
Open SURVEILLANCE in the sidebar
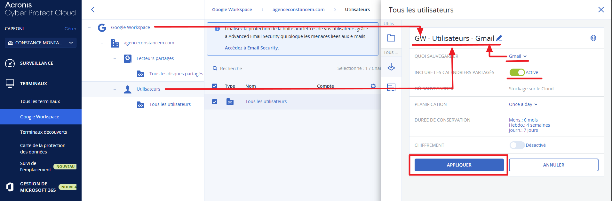pyautogui.click(x=36, y=63)
